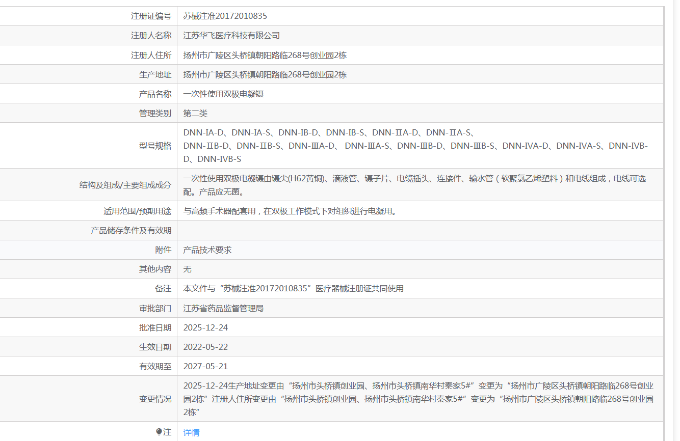Select the 注册证编号 row label
Image resolution: width=680 pixels, height=441 pixels.
pyautogui.click(x=151, y=16)
